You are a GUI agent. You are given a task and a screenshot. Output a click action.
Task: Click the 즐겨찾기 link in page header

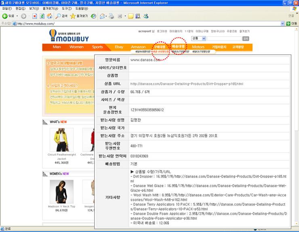244,31
